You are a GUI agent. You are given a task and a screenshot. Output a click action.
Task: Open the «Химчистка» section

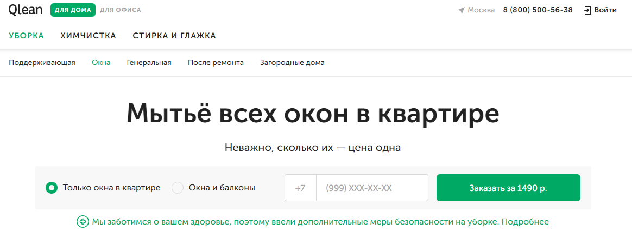(89, 36)
